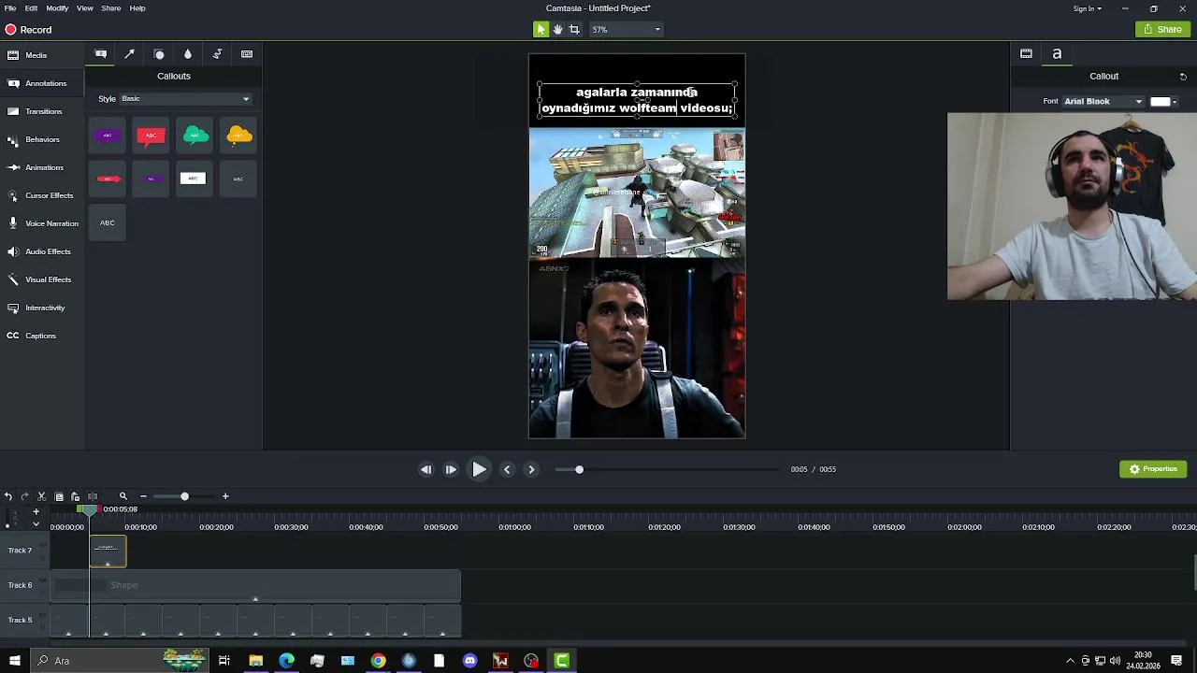Image resolution: width=1197 pixels, height=673 pixels.
Task: Click the Play button
Action: (x=479, y=469)
